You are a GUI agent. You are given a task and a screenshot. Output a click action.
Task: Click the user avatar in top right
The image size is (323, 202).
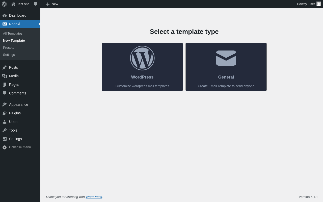319,4
